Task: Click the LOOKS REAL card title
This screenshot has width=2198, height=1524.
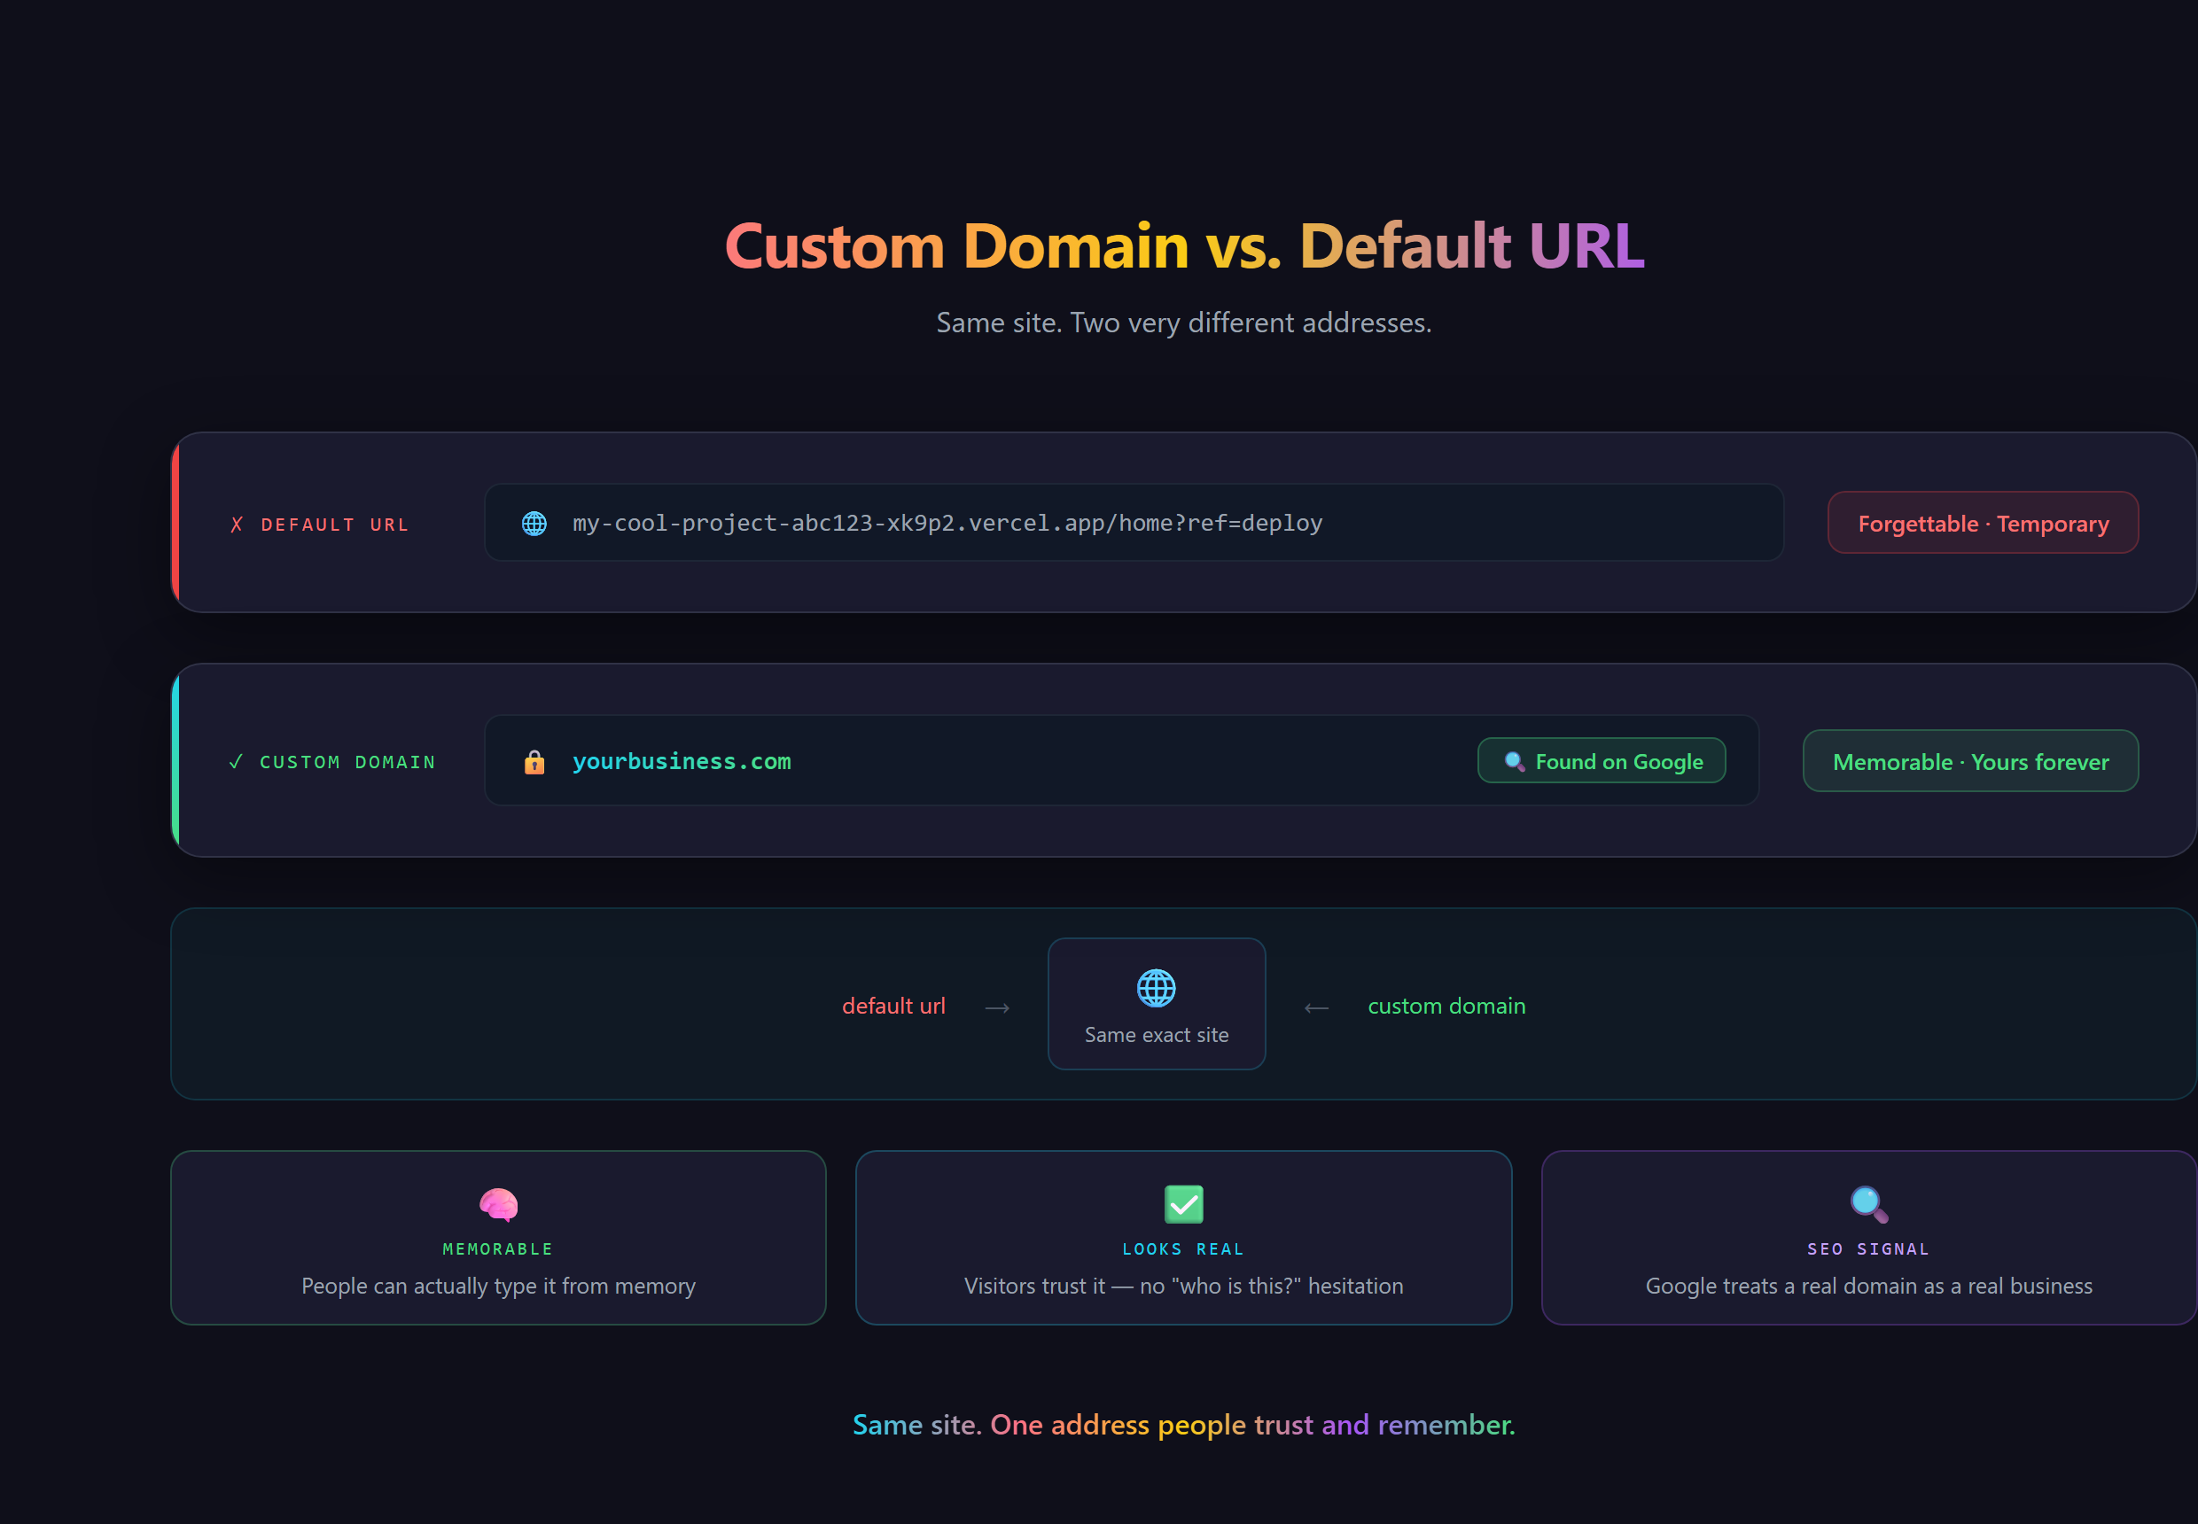Action: tap(1183, 1249)
